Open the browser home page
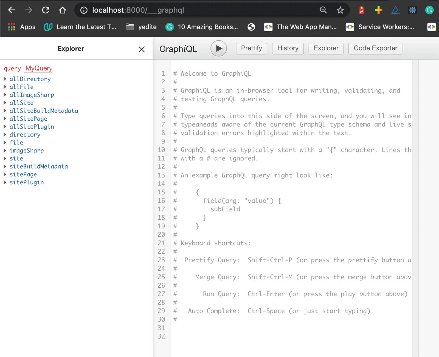439x357 pixels. [x=63, y=10]
